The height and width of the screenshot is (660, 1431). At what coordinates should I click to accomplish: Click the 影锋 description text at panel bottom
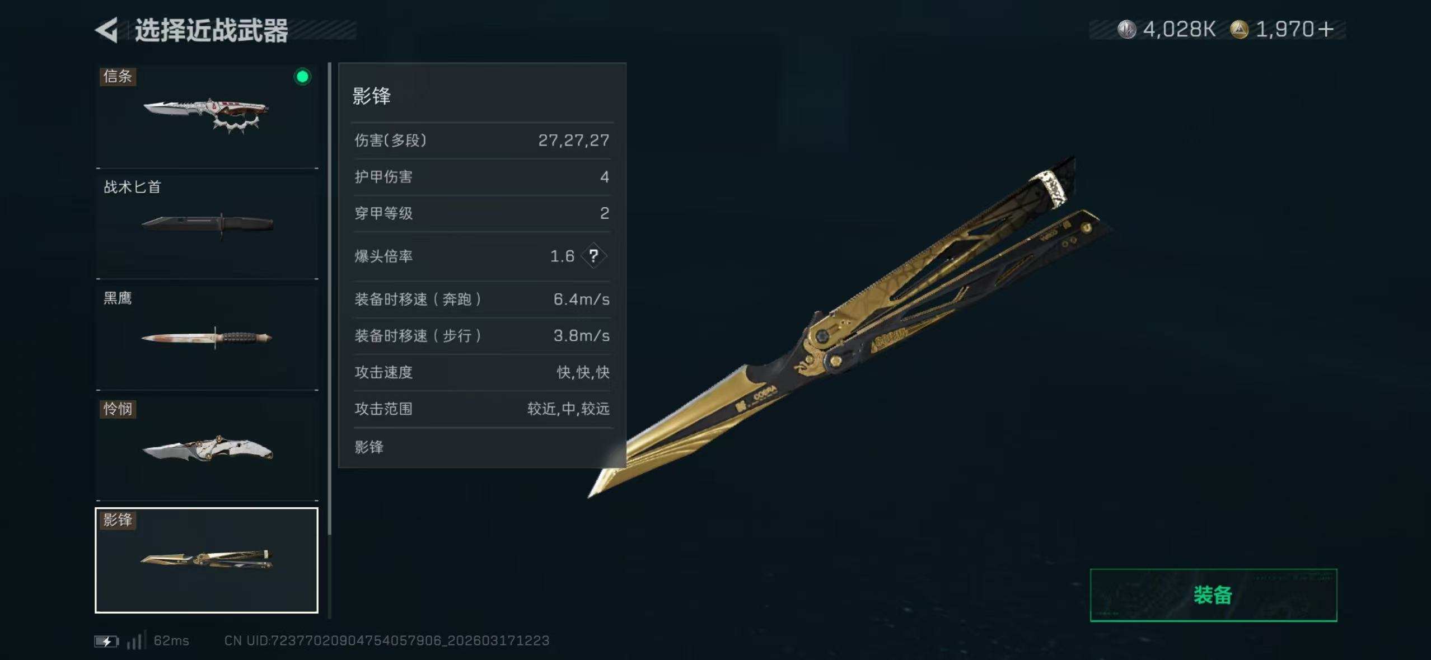point(369,447)
